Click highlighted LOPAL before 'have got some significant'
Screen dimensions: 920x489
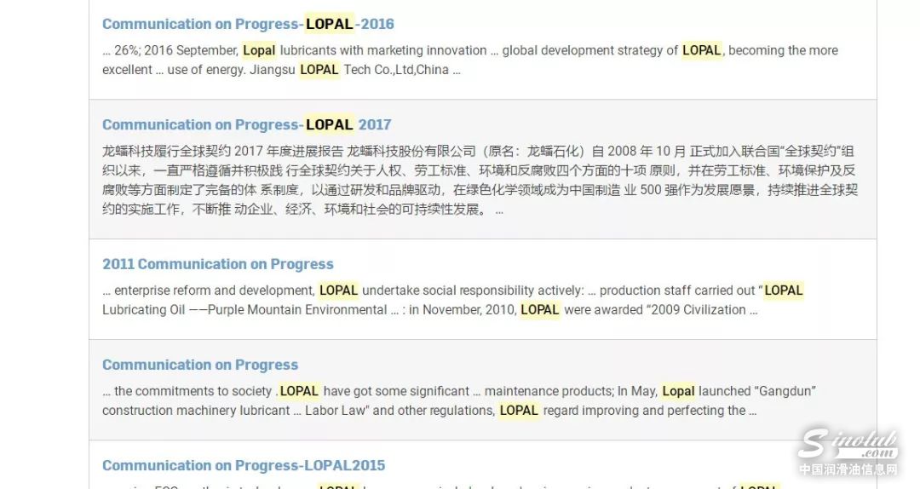tap(299, 391)
